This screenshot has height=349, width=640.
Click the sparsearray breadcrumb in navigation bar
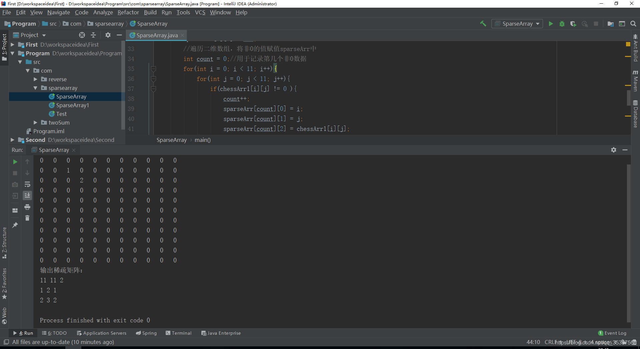click(x=106, y=24)
